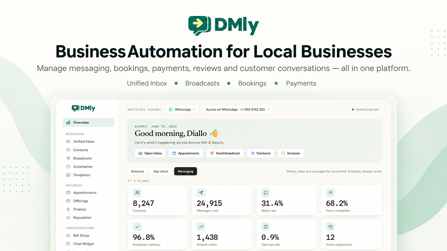447x251 pixels.
Task: Click the '68.2%' flow completion value
Action: (337, 203)
